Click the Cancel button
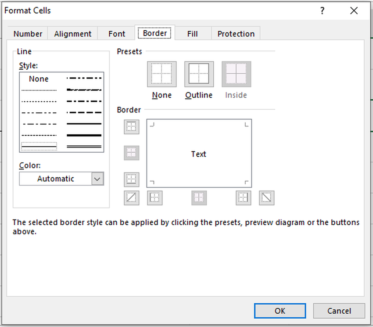Viewport: 373px width, 327px height. tap(339, 311)
